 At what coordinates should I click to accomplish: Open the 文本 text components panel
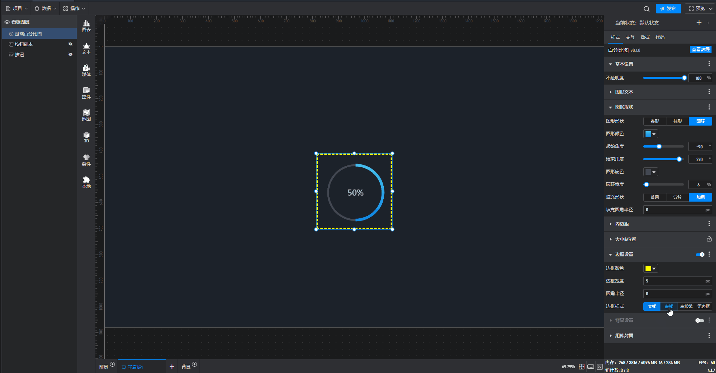86,48
